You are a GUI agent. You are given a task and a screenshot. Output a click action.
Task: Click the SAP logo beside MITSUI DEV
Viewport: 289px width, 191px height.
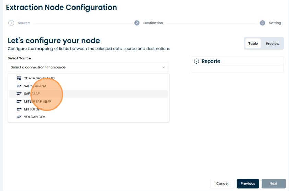click(x=19, y=109)
